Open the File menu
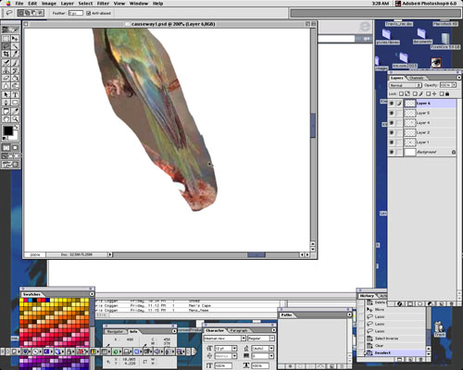463x370 pixels. pyautogui.click(x=19, y=4)
